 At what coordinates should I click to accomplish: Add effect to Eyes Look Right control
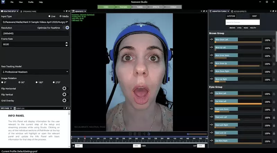(x=211, y=125)
